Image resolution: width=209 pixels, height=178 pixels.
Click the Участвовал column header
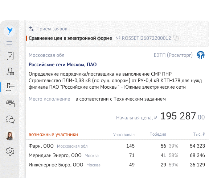click(x=124, y=135)
